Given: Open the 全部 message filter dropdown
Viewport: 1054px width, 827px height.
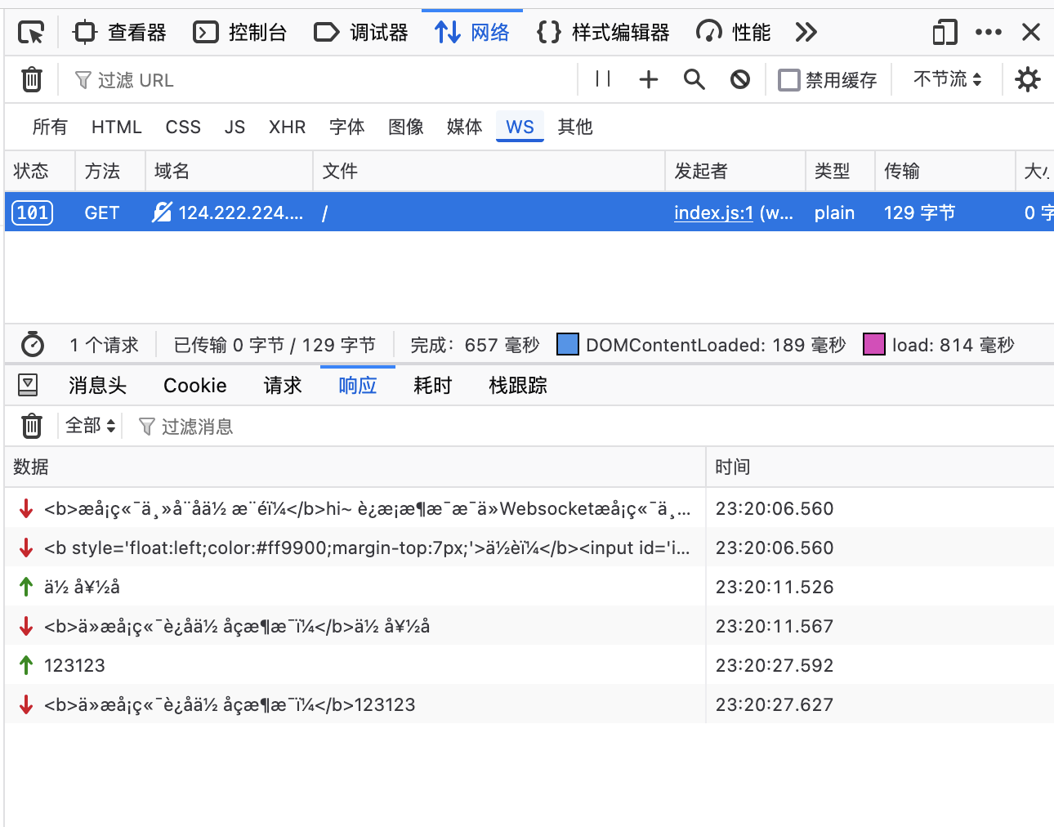Looking at the screenshot, I should coord(90,427).
